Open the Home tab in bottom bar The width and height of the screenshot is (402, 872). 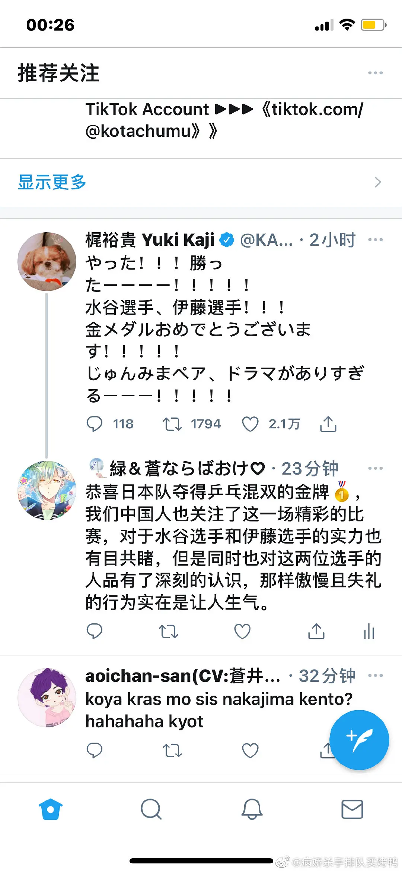coord(51,809)
